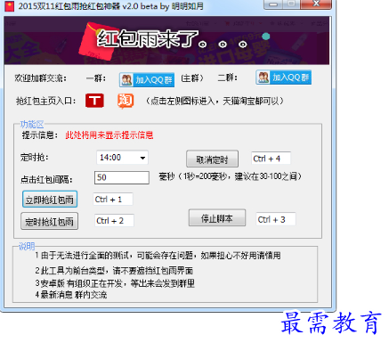Focus the Ctrl + 1 hotkey field
The height and width of the screenshot is (351, 389).
coord(113,200)
